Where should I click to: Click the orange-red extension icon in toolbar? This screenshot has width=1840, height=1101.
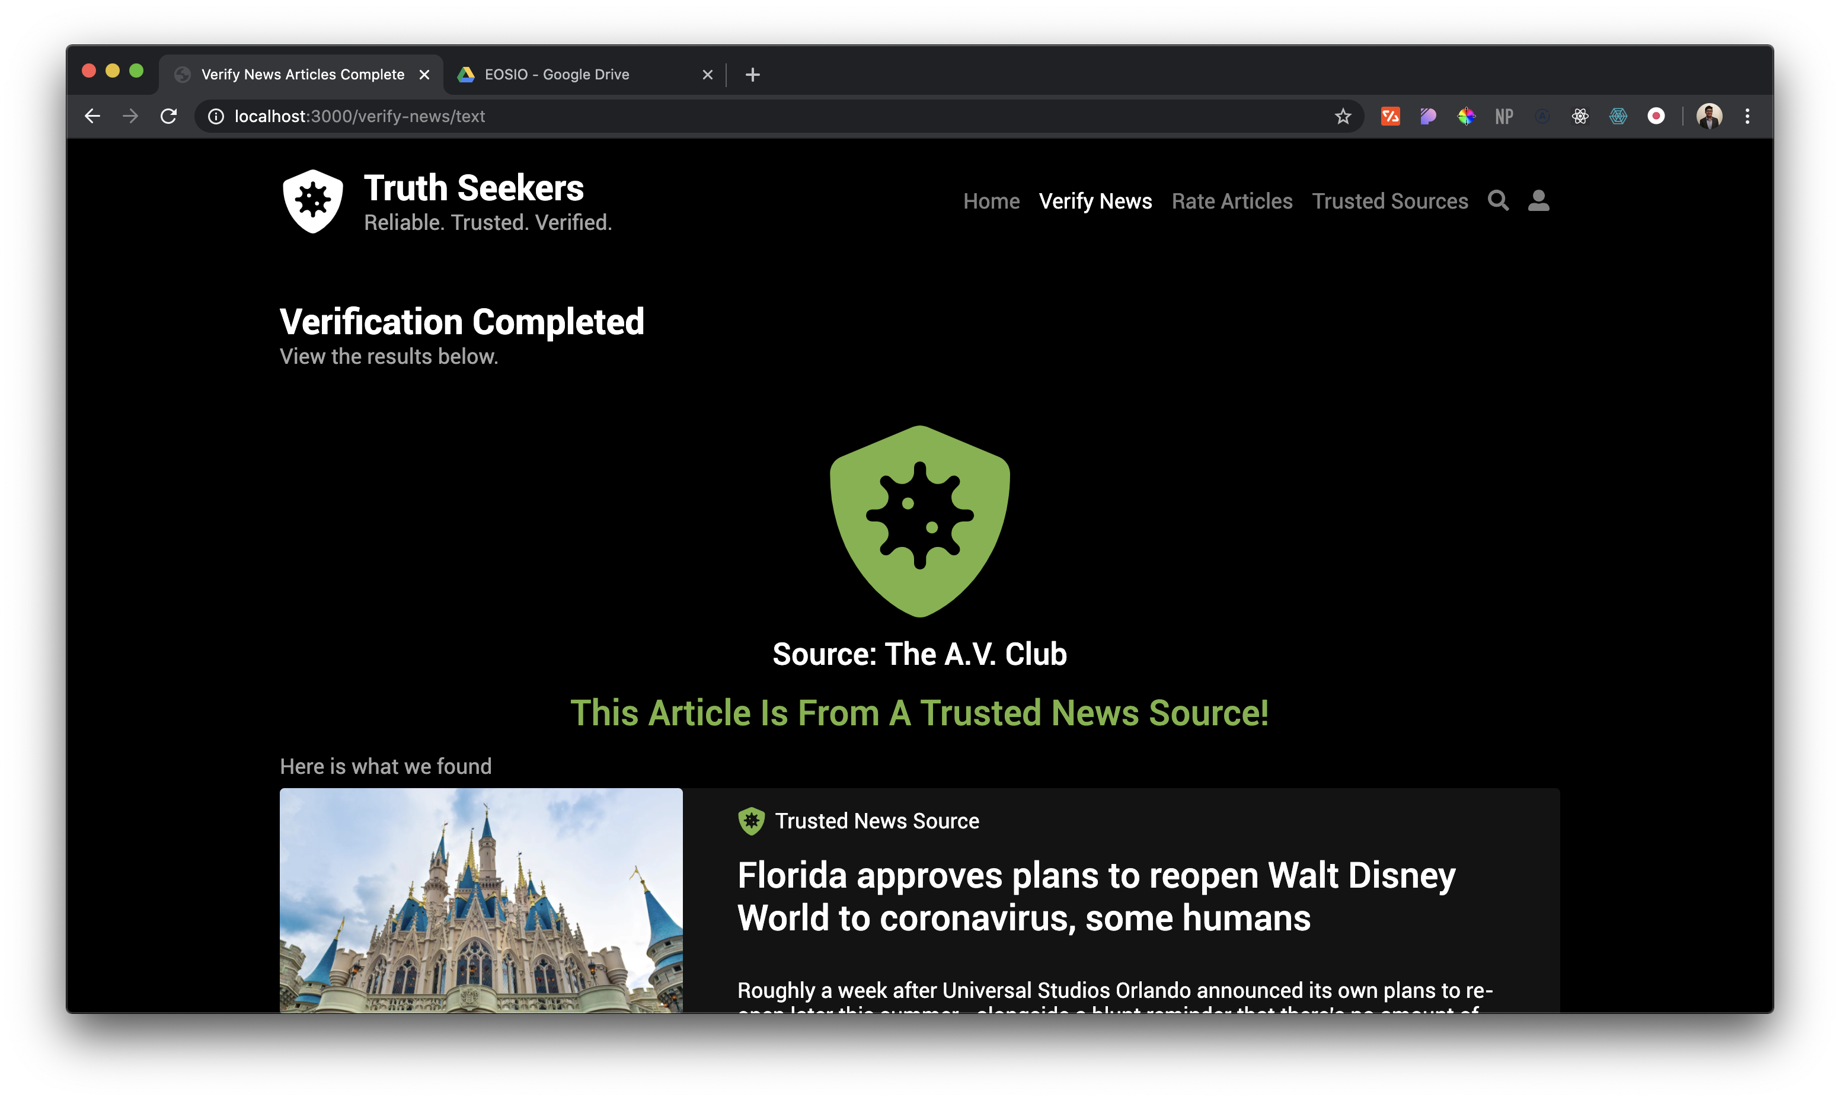1389,117
